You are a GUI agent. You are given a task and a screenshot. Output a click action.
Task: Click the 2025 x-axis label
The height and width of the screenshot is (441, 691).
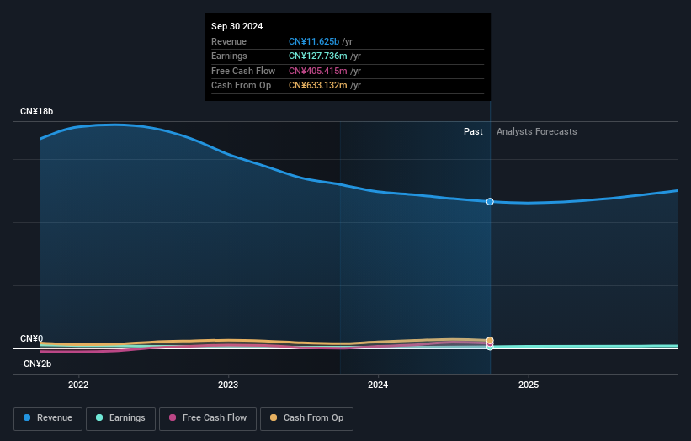coord(529,385)
